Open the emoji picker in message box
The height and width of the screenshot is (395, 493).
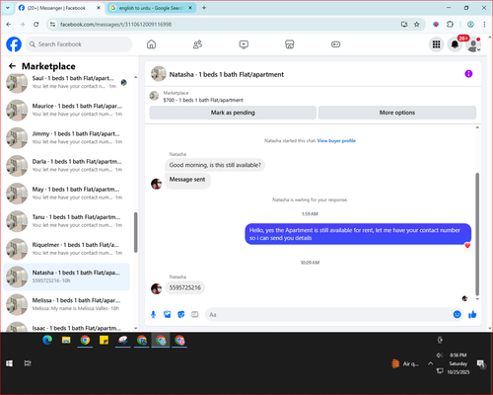coord(458,314)
